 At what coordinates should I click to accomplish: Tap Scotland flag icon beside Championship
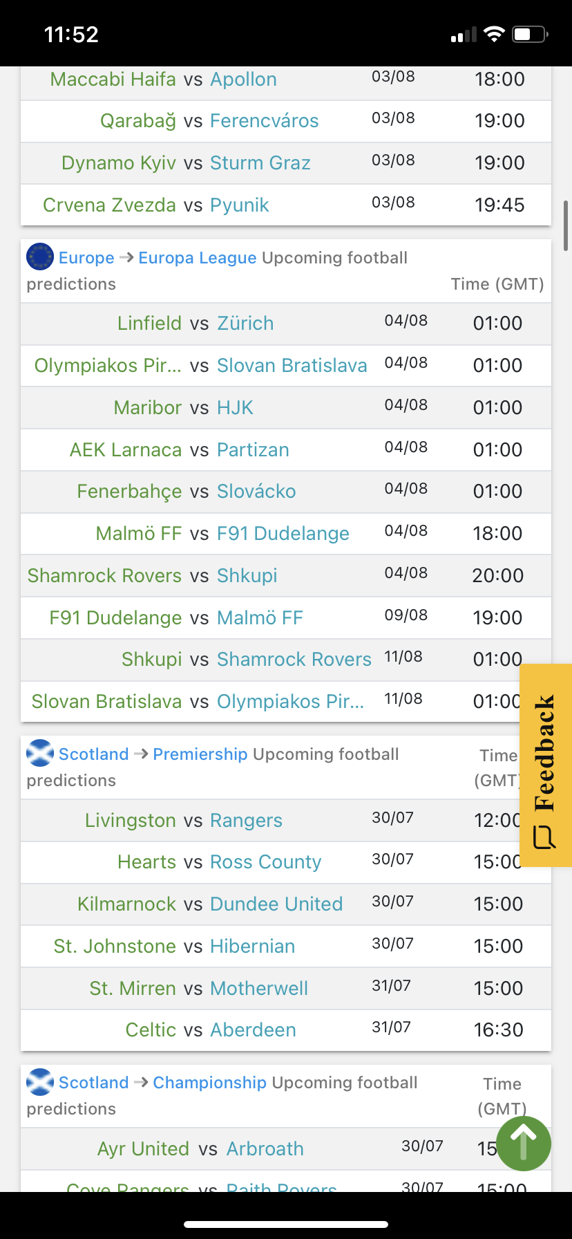(x=40, y=1082)
